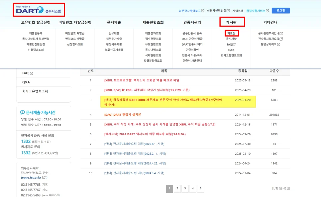This screenshot has width=321, height=197.
Task: Open the 사이트맵 link
Action: pos(238,11)
